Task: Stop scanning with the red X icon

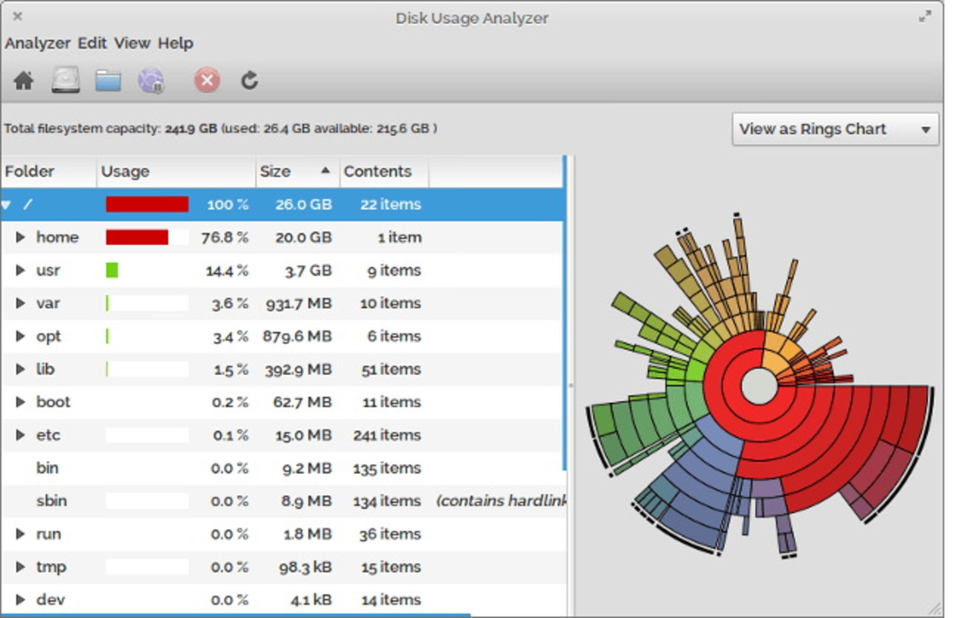Action: pyautogui.click(x=207, y=80)
